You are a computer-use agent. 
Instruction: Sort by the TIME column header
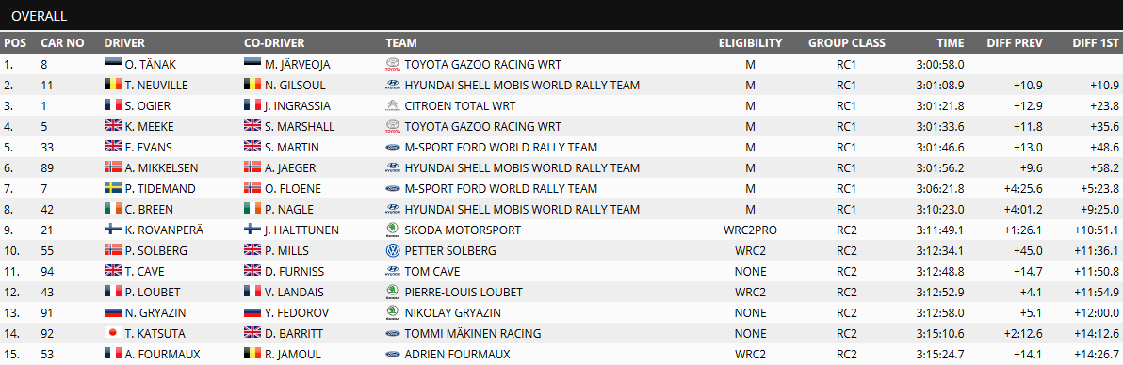(x=950, y=43)
